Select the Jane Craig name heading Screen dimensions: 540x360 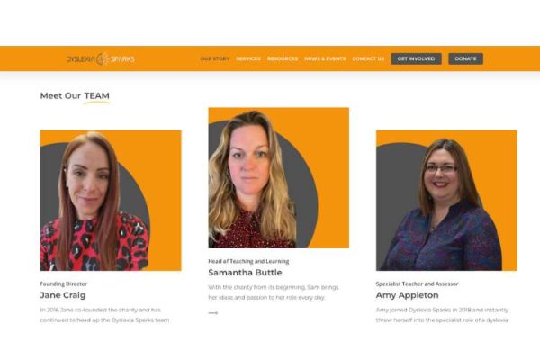pos(63,295)
